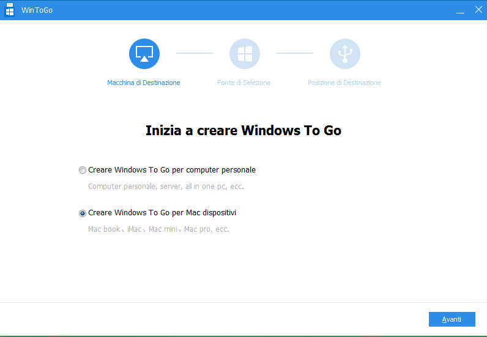Click text 'Mac book、iMac、Mac mini、Mac pro, ecc.'
This screenshot has width=487, height=337.
click(x=158, y=229)
